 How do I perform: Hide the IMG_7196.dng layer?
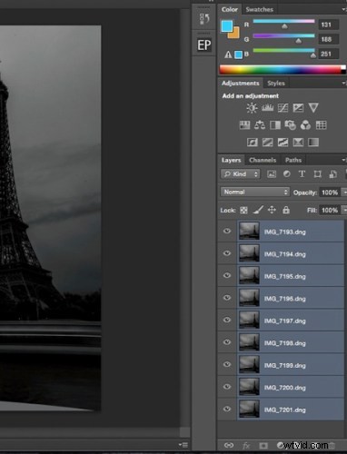click(x=227, y=298)
